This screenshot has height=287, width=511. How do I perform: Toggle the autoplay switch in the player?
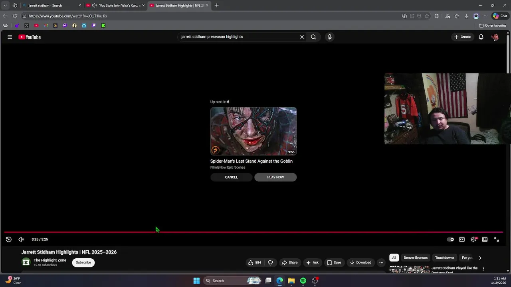[x=450, y=239]
